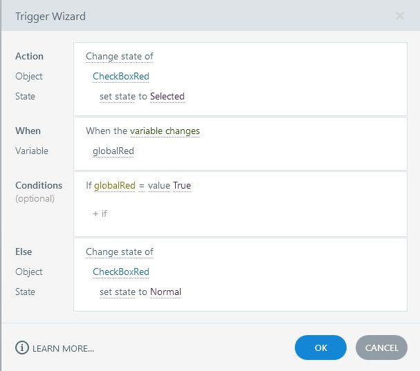This screenshot has height=371, width=420.
Task: Add another condition with '+ if'
Action: point(100,213)
